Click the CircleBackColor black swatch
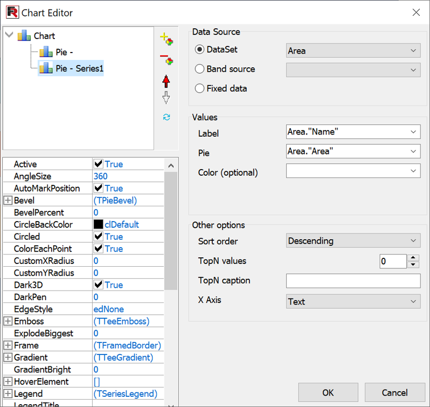The image size is (430, 407). 98,224
